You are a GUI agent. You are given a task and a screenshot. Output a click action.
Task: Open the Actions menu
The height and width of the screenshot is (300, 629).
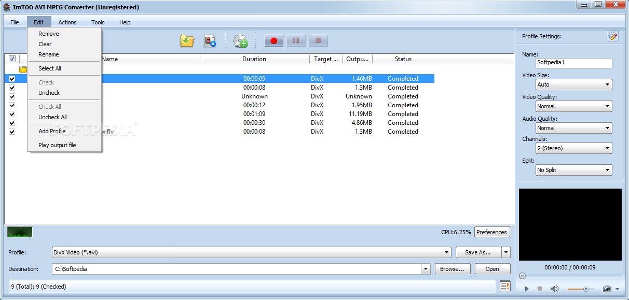click(67, 22)
